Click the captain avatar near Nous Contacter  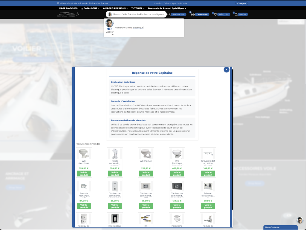click(x=300, y=220)
